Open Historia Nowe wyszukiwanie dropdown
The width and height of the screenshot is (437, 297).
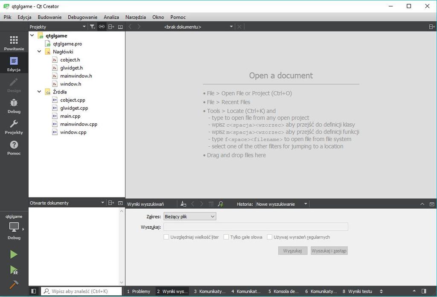click(x=282, y=204)
